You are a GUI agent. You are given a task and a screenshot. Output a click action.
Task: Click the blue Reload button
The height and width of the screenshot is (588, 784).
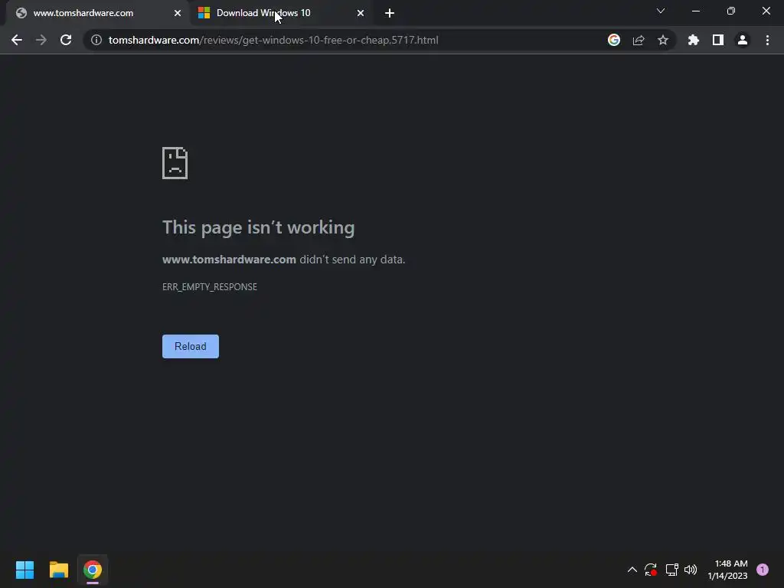point(191,347)
